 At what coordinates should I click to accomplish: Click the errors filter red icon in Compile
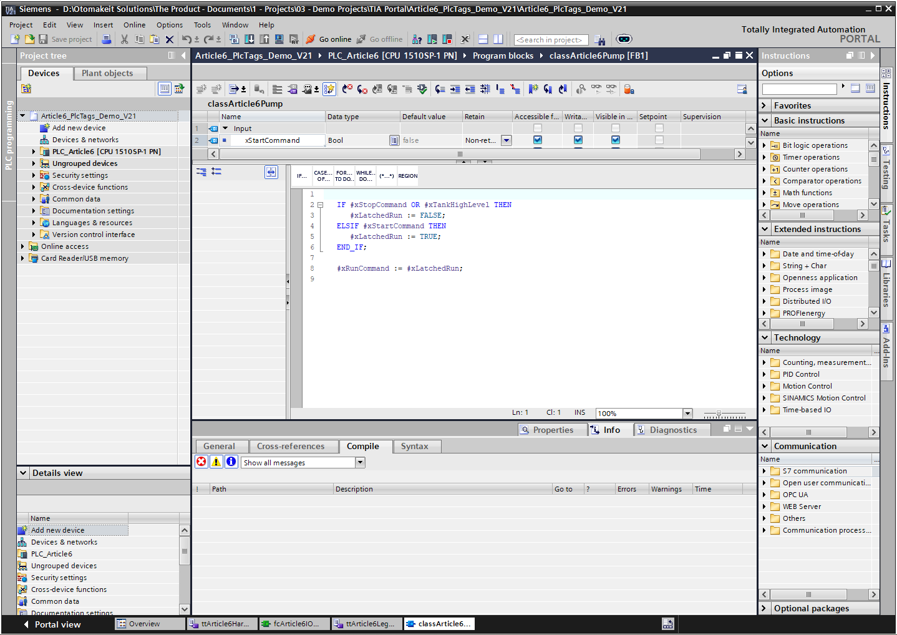[201, 462]
